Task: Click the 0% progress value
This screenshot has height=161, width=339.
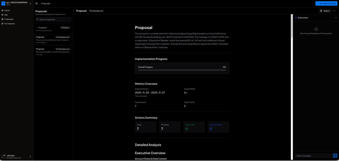Action: 224,67
